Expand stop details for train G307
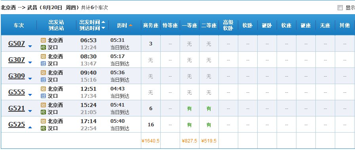Screen dimensions: 355x150 click(30, 63)
